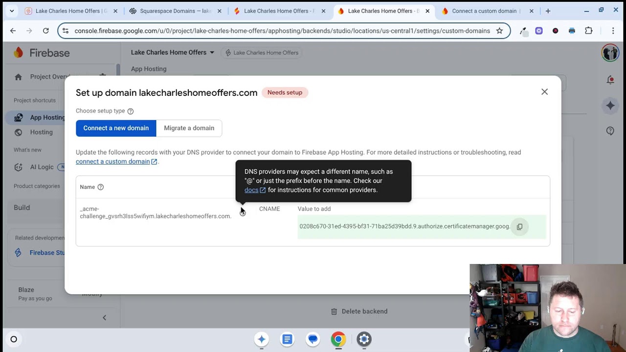Open the docs link in the tooltip
Image resolution: width=626 pixels, height=352 pixels.
pyautogui.click(x=255, y=190)
